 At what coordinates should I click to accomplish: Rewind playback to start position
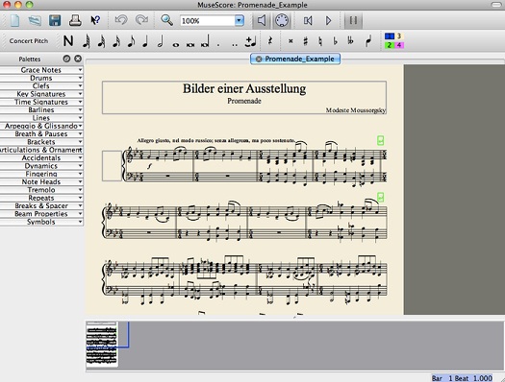pos(308,21)
